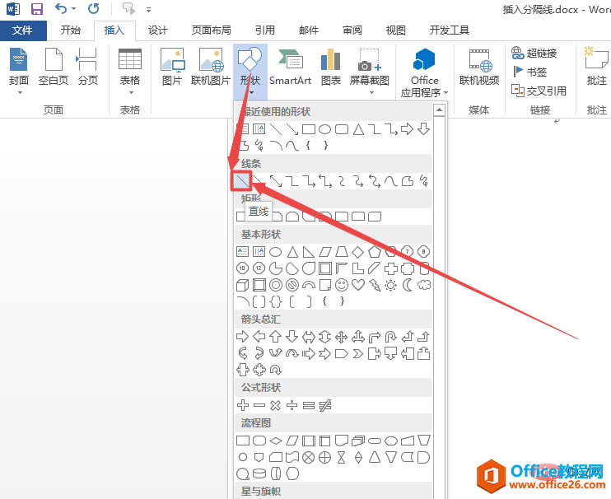Open the Customize Quick Access Toolbar dropdown
This screenshot has width=611, height=499.
point(148,10)
